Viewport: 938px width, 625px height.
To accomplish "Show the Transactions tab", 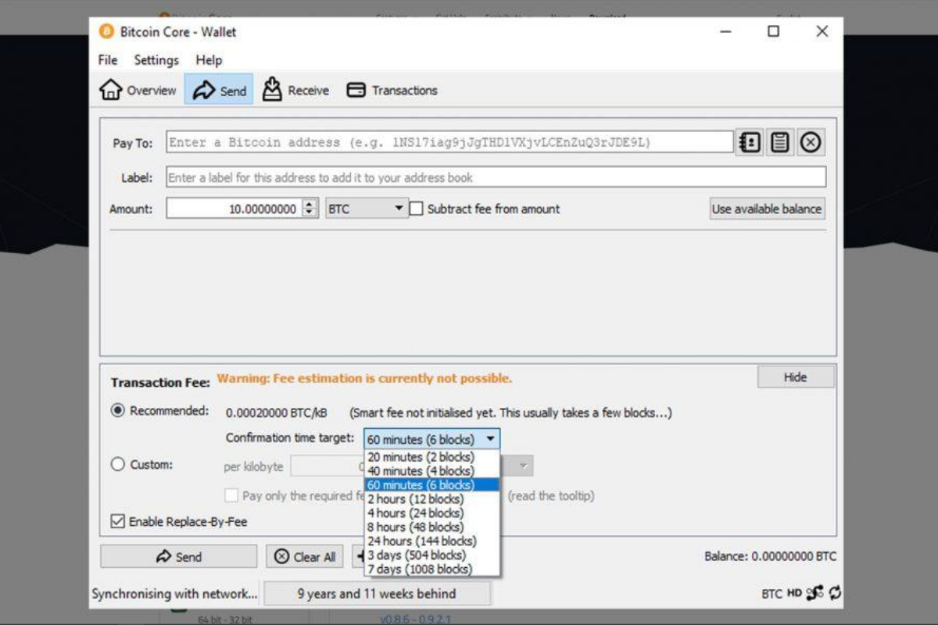I will 392,90.
